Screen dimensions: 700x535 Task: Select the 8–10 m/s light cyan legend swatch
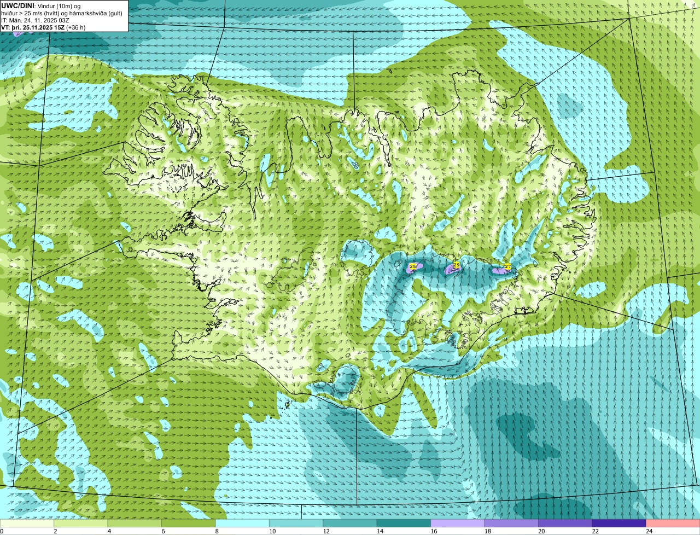(x=242, y=523)
